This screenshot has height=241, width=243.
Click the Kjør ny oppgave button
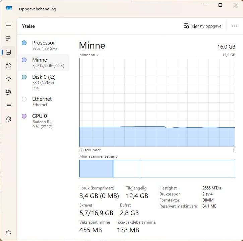[x=203, y=26]
